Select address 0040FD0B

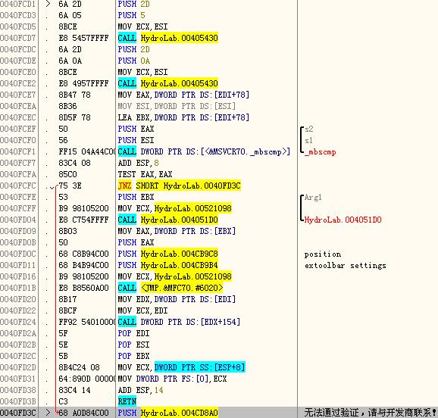(x=18, y=242)
